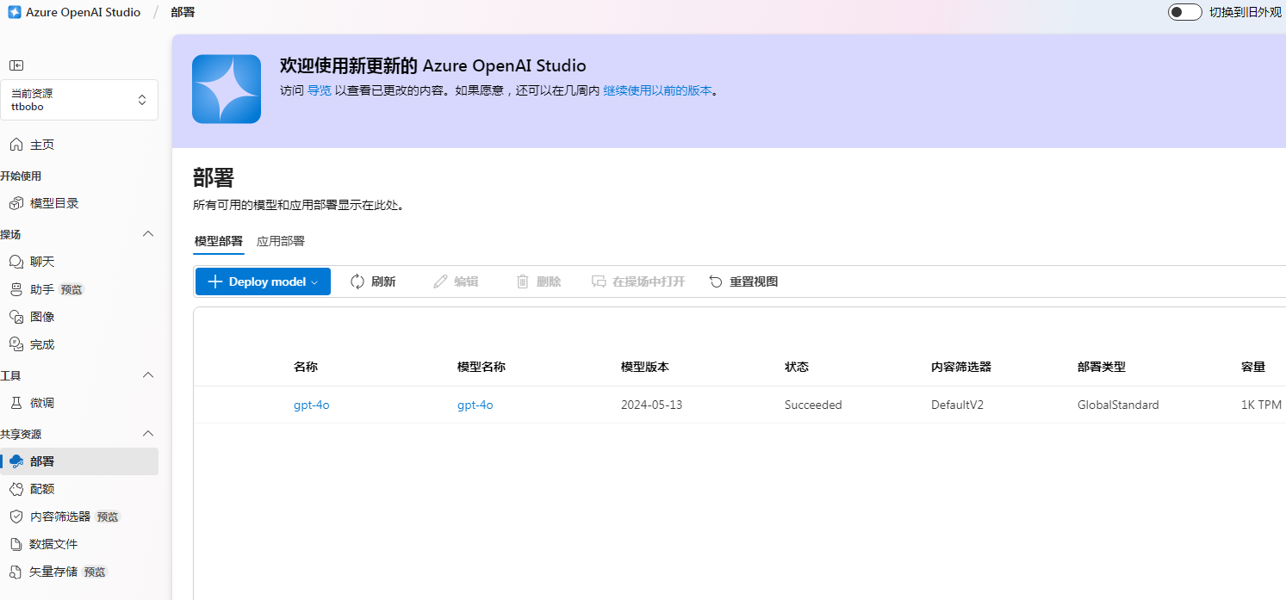Open the Deploy model dropdown arrow

(x=315, y=282)
